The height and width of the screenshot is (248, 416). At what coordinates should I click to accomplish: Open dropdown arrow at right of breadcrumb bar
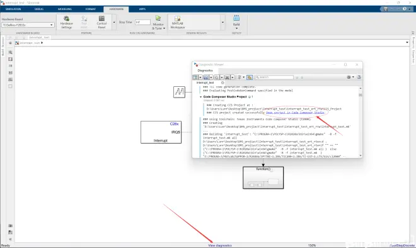pos(407,42)
